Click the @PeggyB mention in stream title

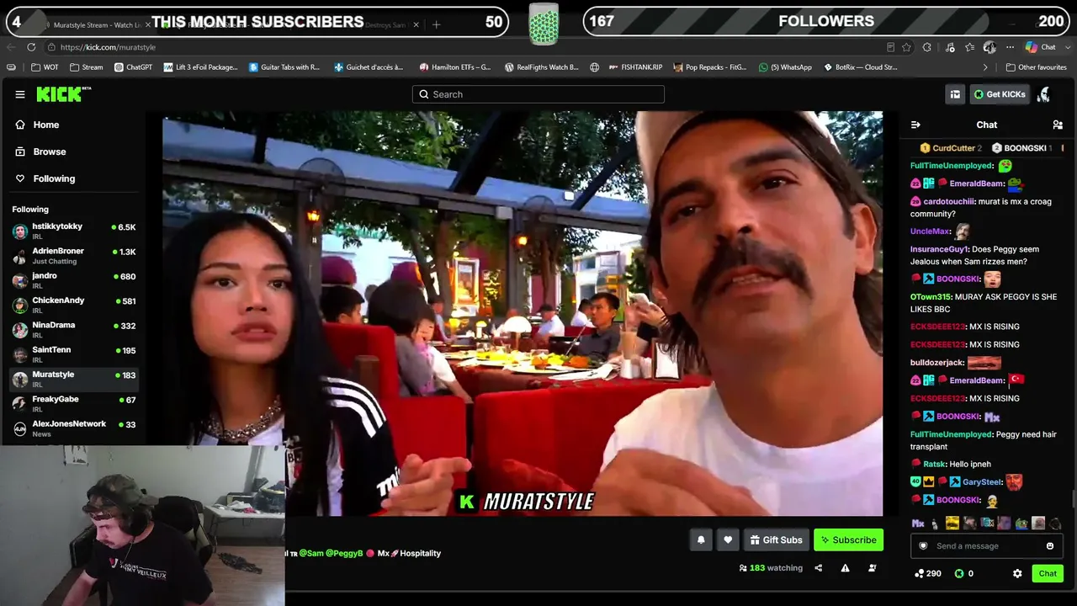tap(344, 553)
